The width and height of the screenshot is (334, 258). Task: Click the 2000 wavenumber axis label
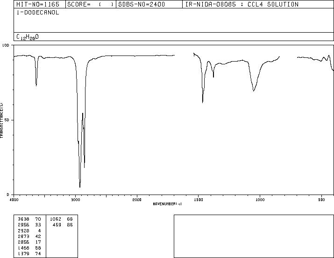[x=137, y=200]
